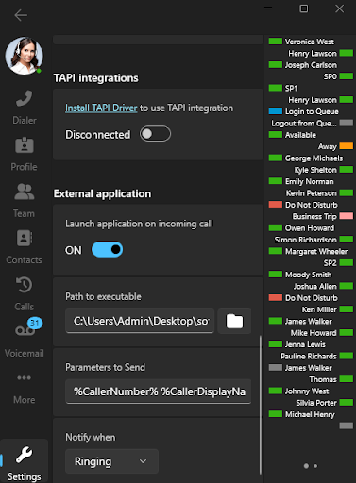
Task: Go back using the back arrow
Action: coord(21,15)
